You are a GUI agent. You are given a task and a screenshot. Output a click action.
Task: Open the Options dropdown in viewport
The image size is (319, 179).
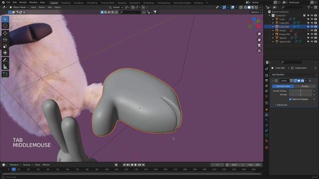tap(256, 12)
